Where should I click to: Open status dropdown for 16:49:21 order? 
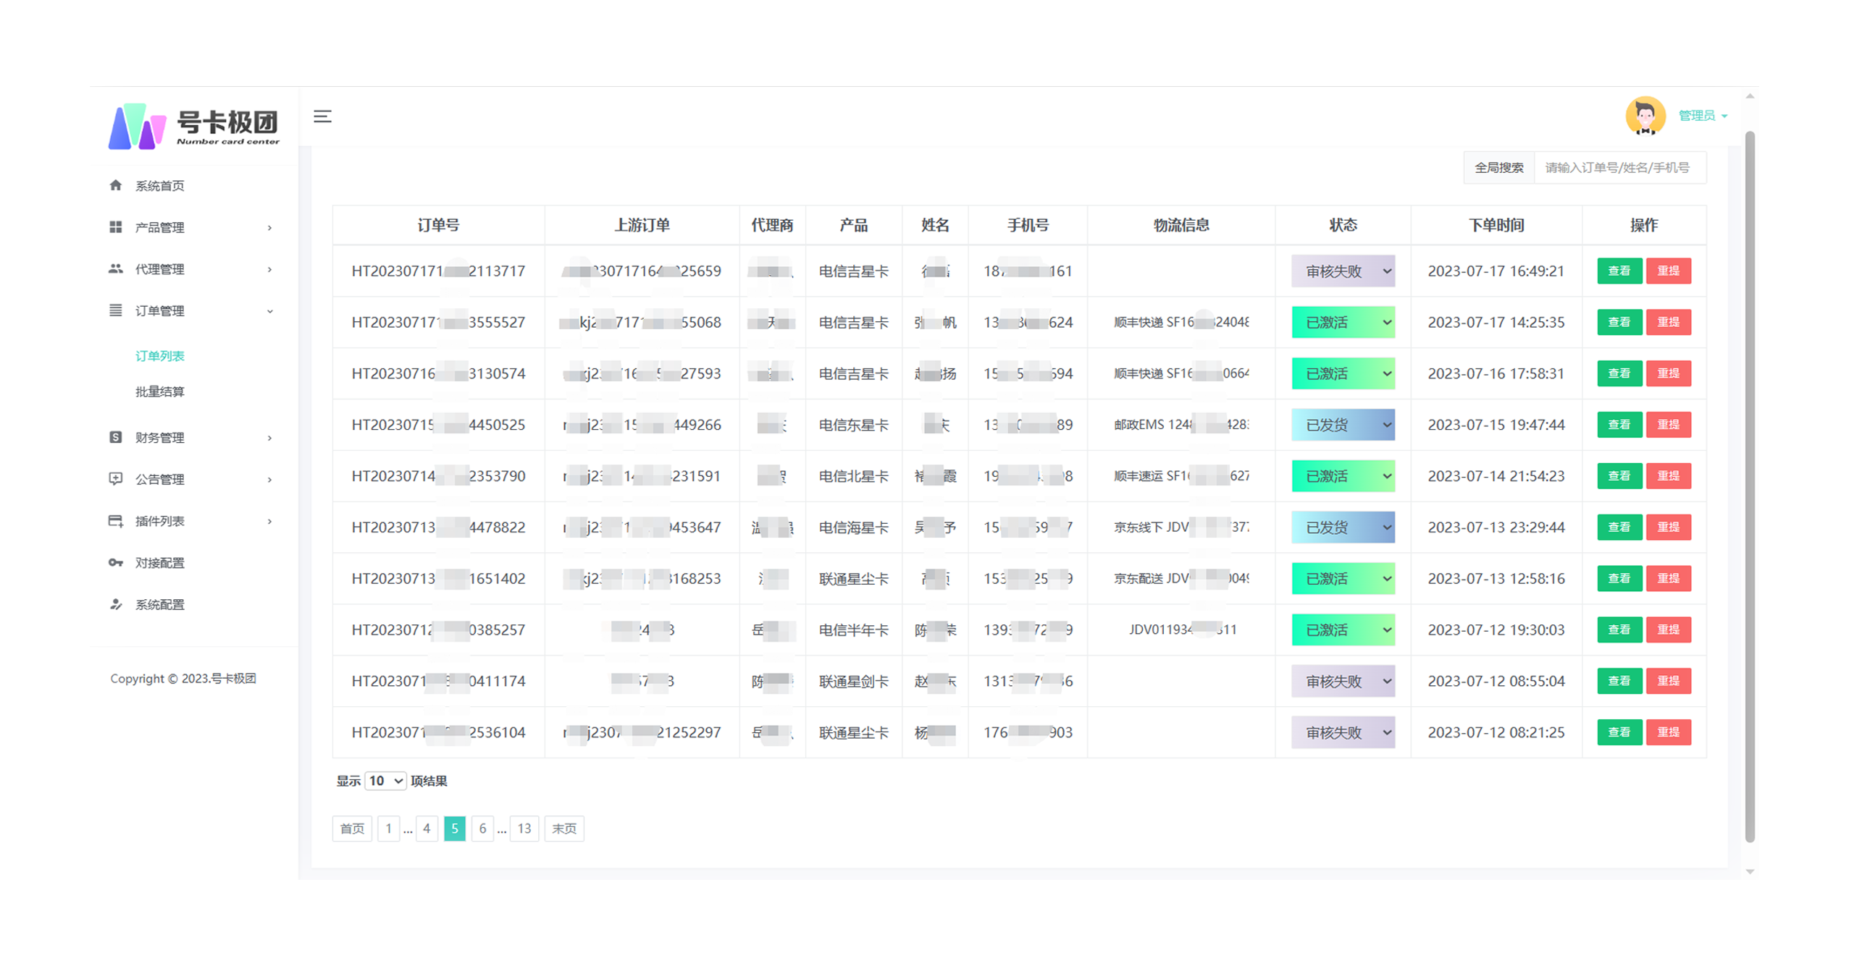coord(1343,271)
